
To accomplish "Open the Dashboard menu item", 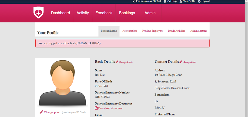I will [x=60, y=13].
